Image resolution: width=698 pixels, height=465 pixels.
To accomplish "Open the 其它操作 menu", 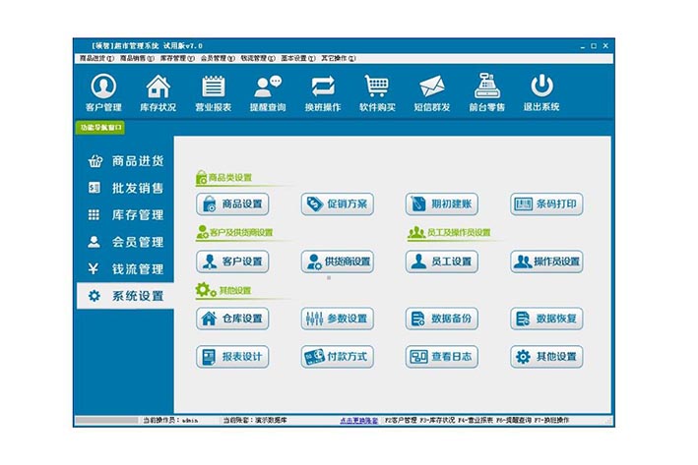I will pyautogui.click(x=339, y=58).
